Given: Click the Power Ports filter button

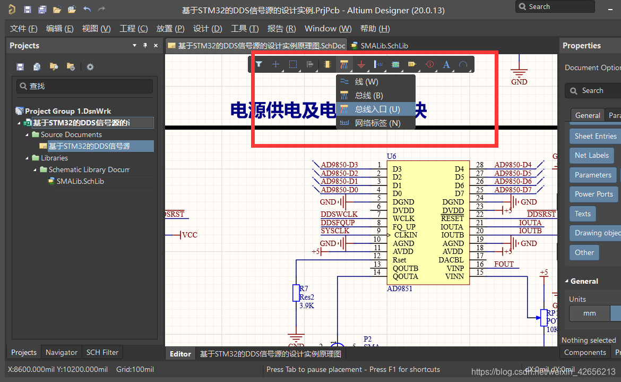Looking at the screenshot, I should click(x=594, y=194).
